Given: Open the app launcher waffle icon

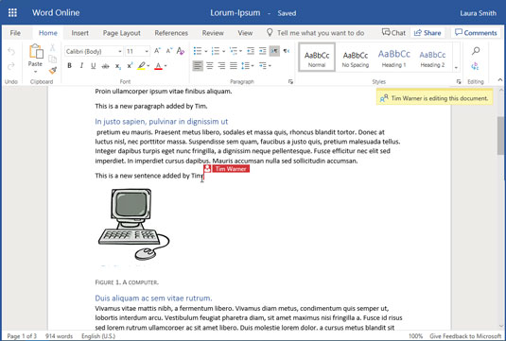Looking at the screenshot, I should pyautogui.click(x=12, y=13).
